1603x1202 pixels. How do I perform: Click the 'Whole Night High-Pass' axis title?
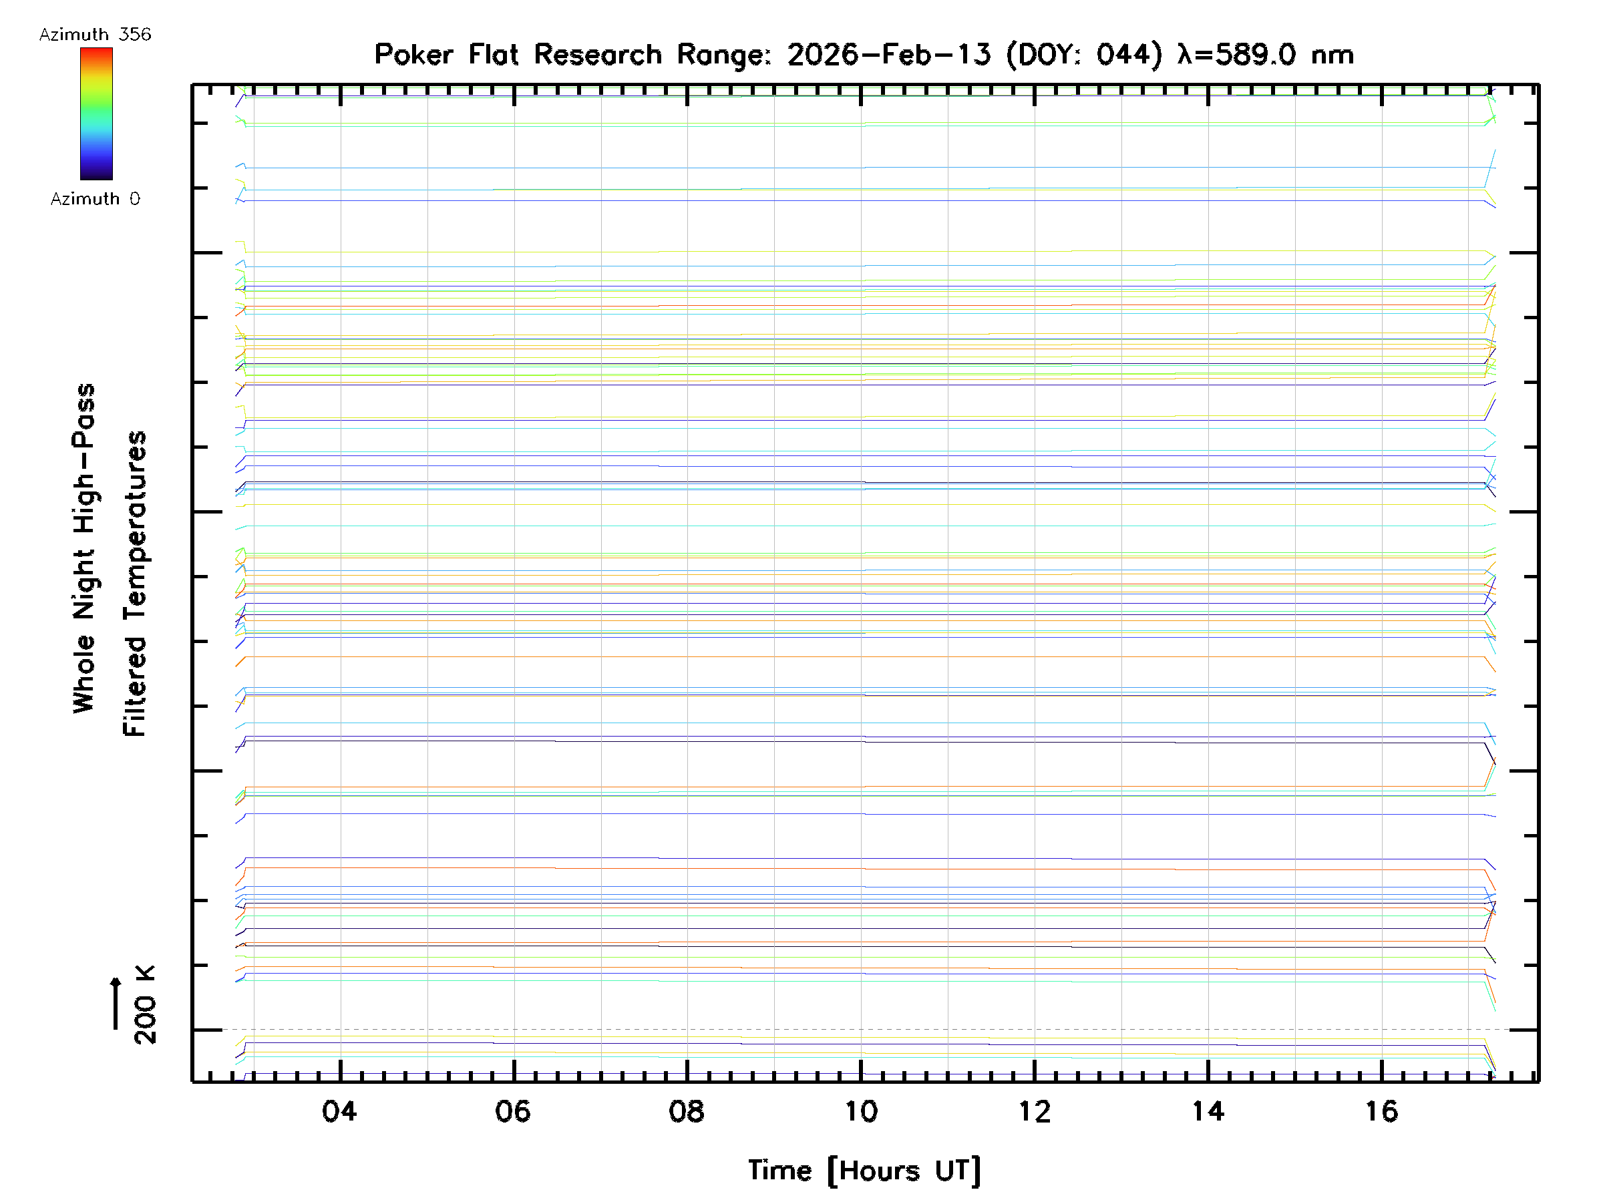point(84,548)
